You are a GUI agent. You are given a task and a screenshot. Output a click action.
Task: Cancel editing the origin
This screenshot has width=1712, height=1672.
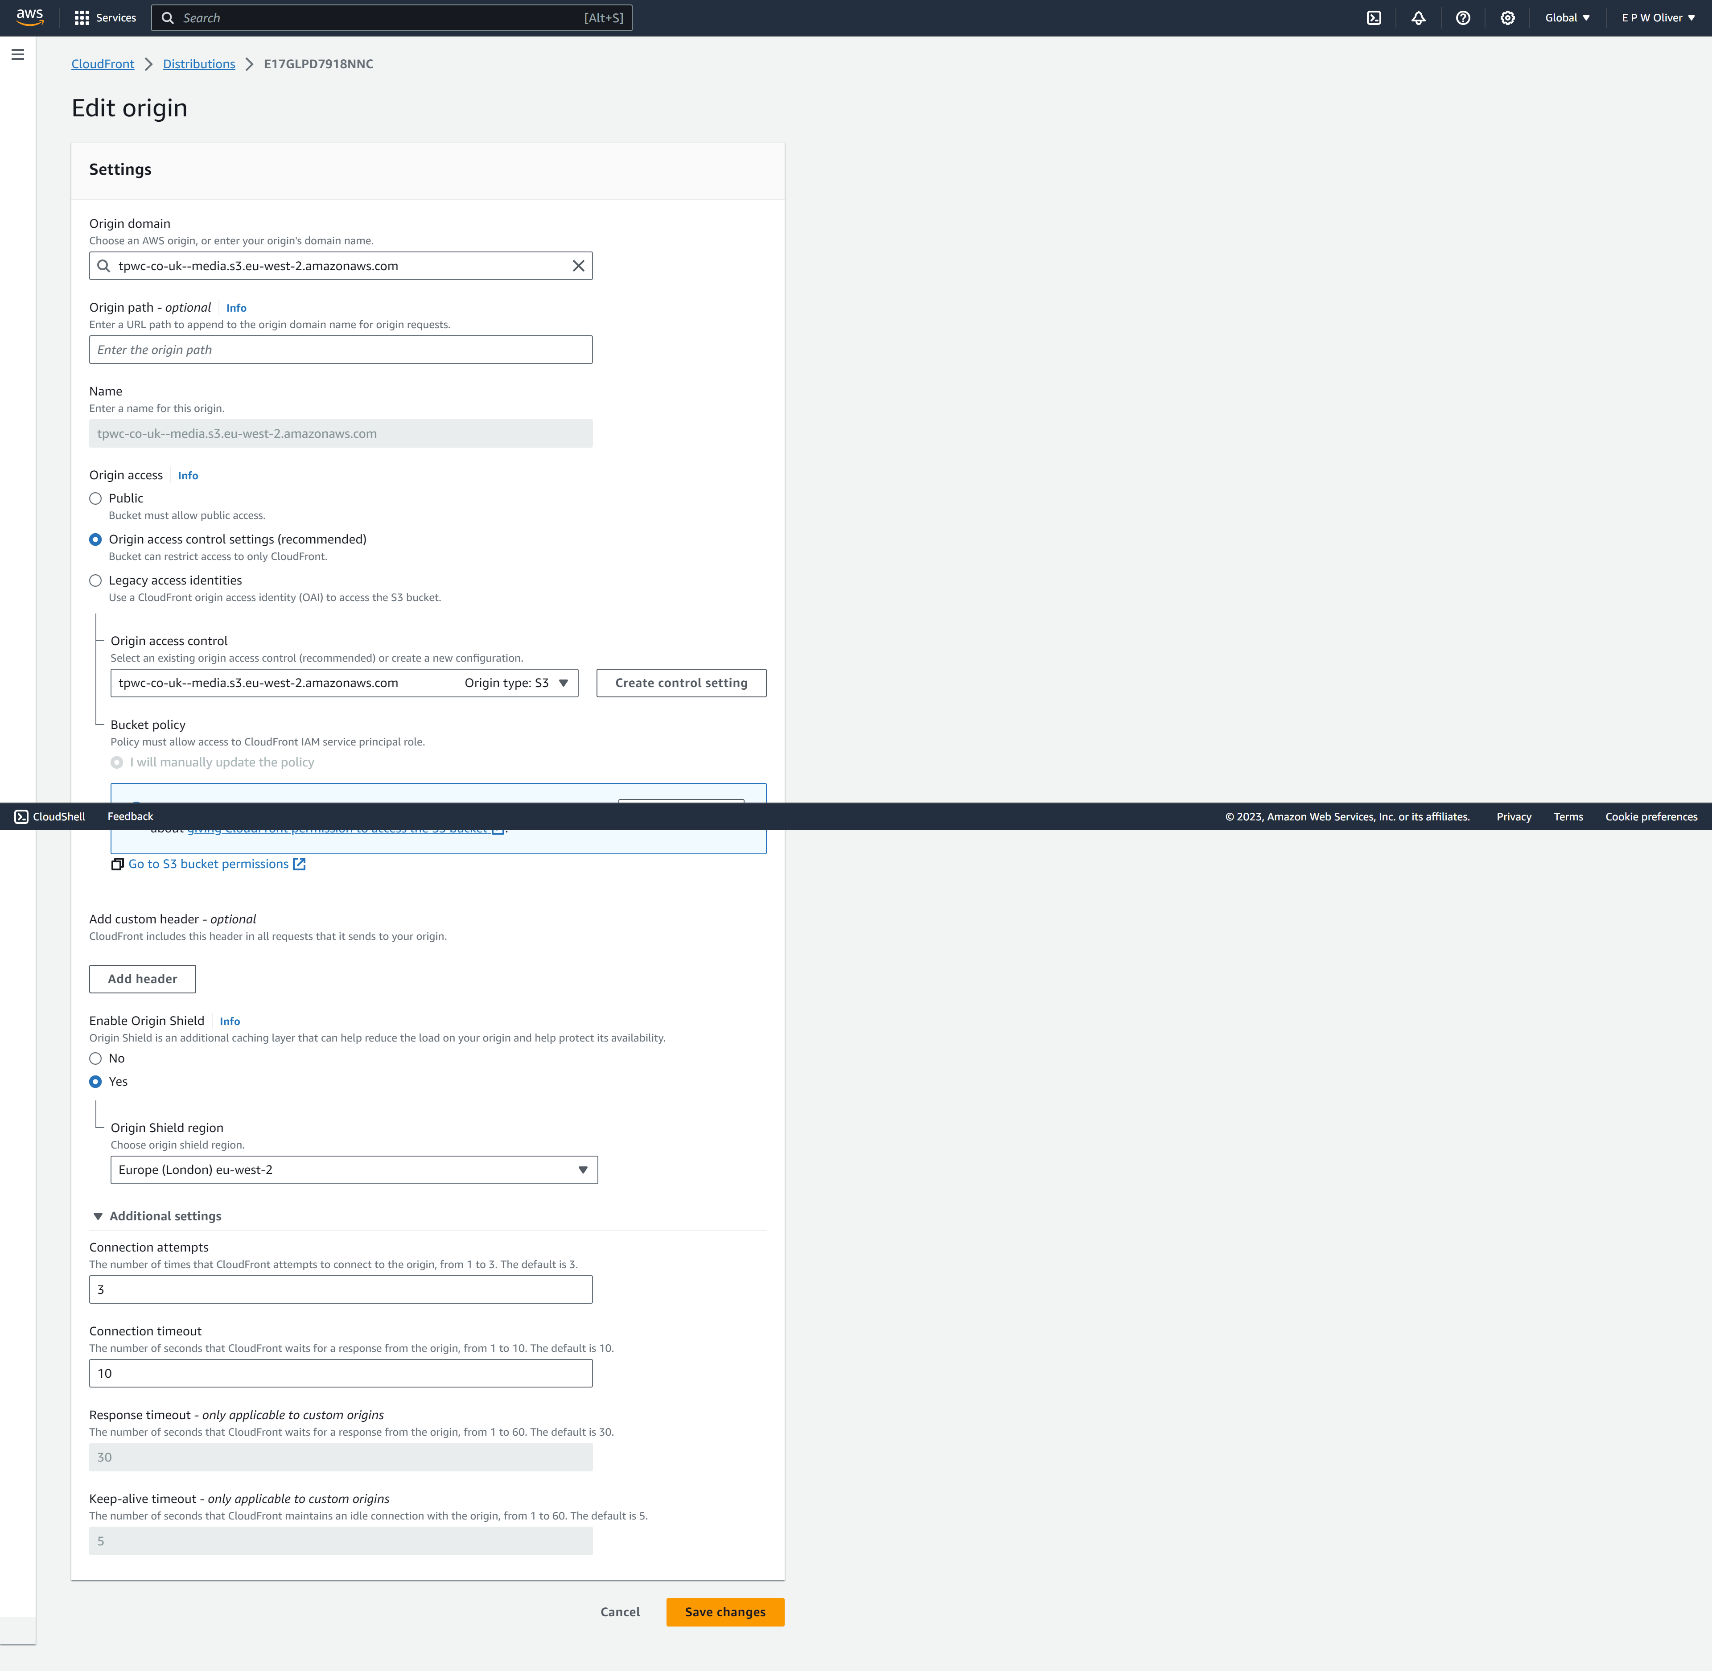[x=620, y=1612]
